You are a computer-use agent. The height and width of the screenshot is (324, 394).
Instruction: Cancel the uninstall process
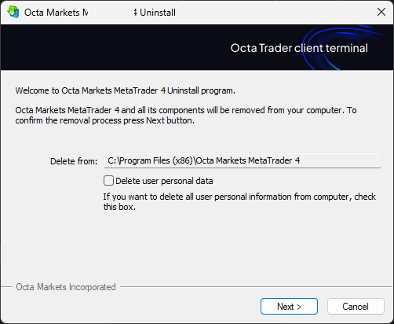coord(356,306)
